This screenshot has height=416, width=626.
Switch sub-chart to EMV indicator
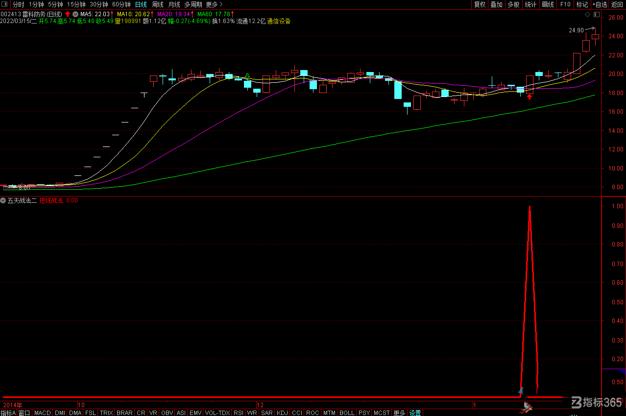(x=195, y=413)
